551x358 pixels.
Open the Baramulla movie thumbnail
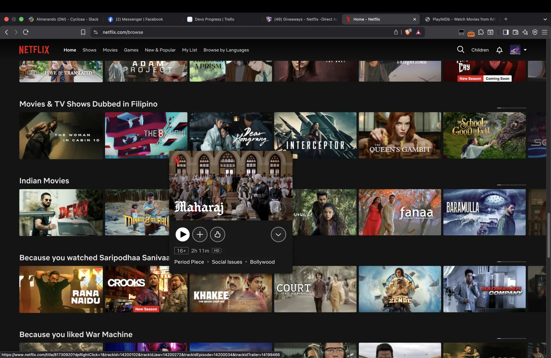(484, 212)
